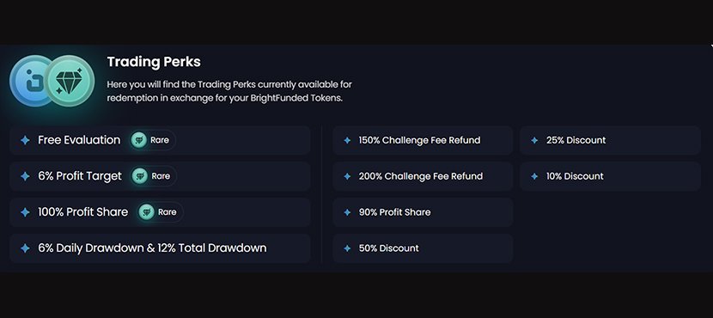Click the green diamond coin icon

(x=69, y=81)
